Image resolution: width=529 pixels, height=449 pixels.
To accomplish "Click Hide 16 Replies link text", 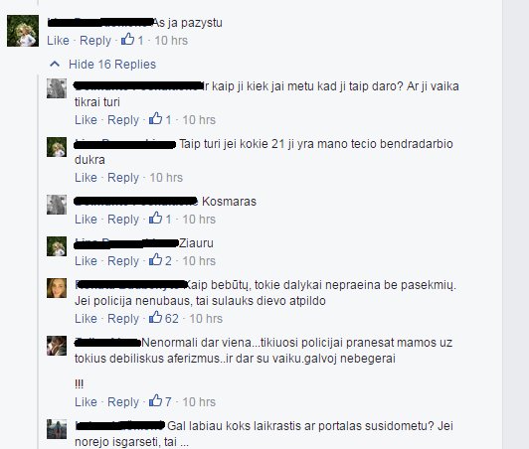I will point(112,64).
